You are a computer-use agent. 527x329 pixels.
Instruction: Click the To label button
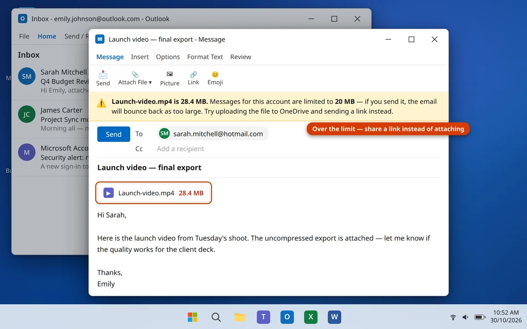(x=139, y=134)
